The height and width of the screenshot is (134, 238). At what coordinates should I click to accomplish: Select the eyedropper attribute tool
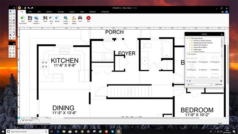(14, 35)
